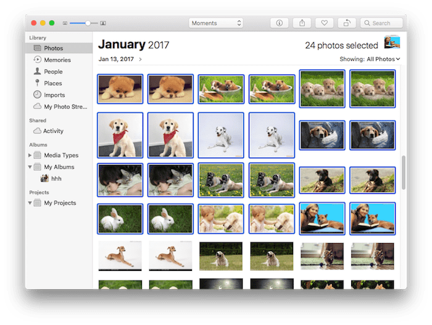Open the Moments view dropdown

pos(215,23)
